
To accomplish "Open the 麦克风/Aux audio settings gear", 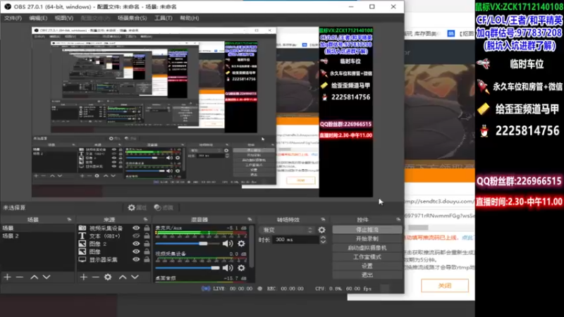I will click(x=241, y=244).
